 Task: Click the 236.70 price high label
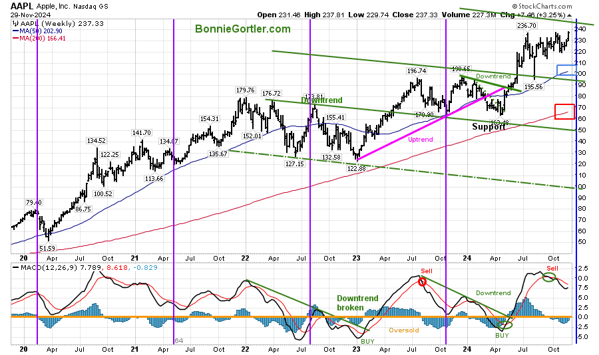[526, 25]
